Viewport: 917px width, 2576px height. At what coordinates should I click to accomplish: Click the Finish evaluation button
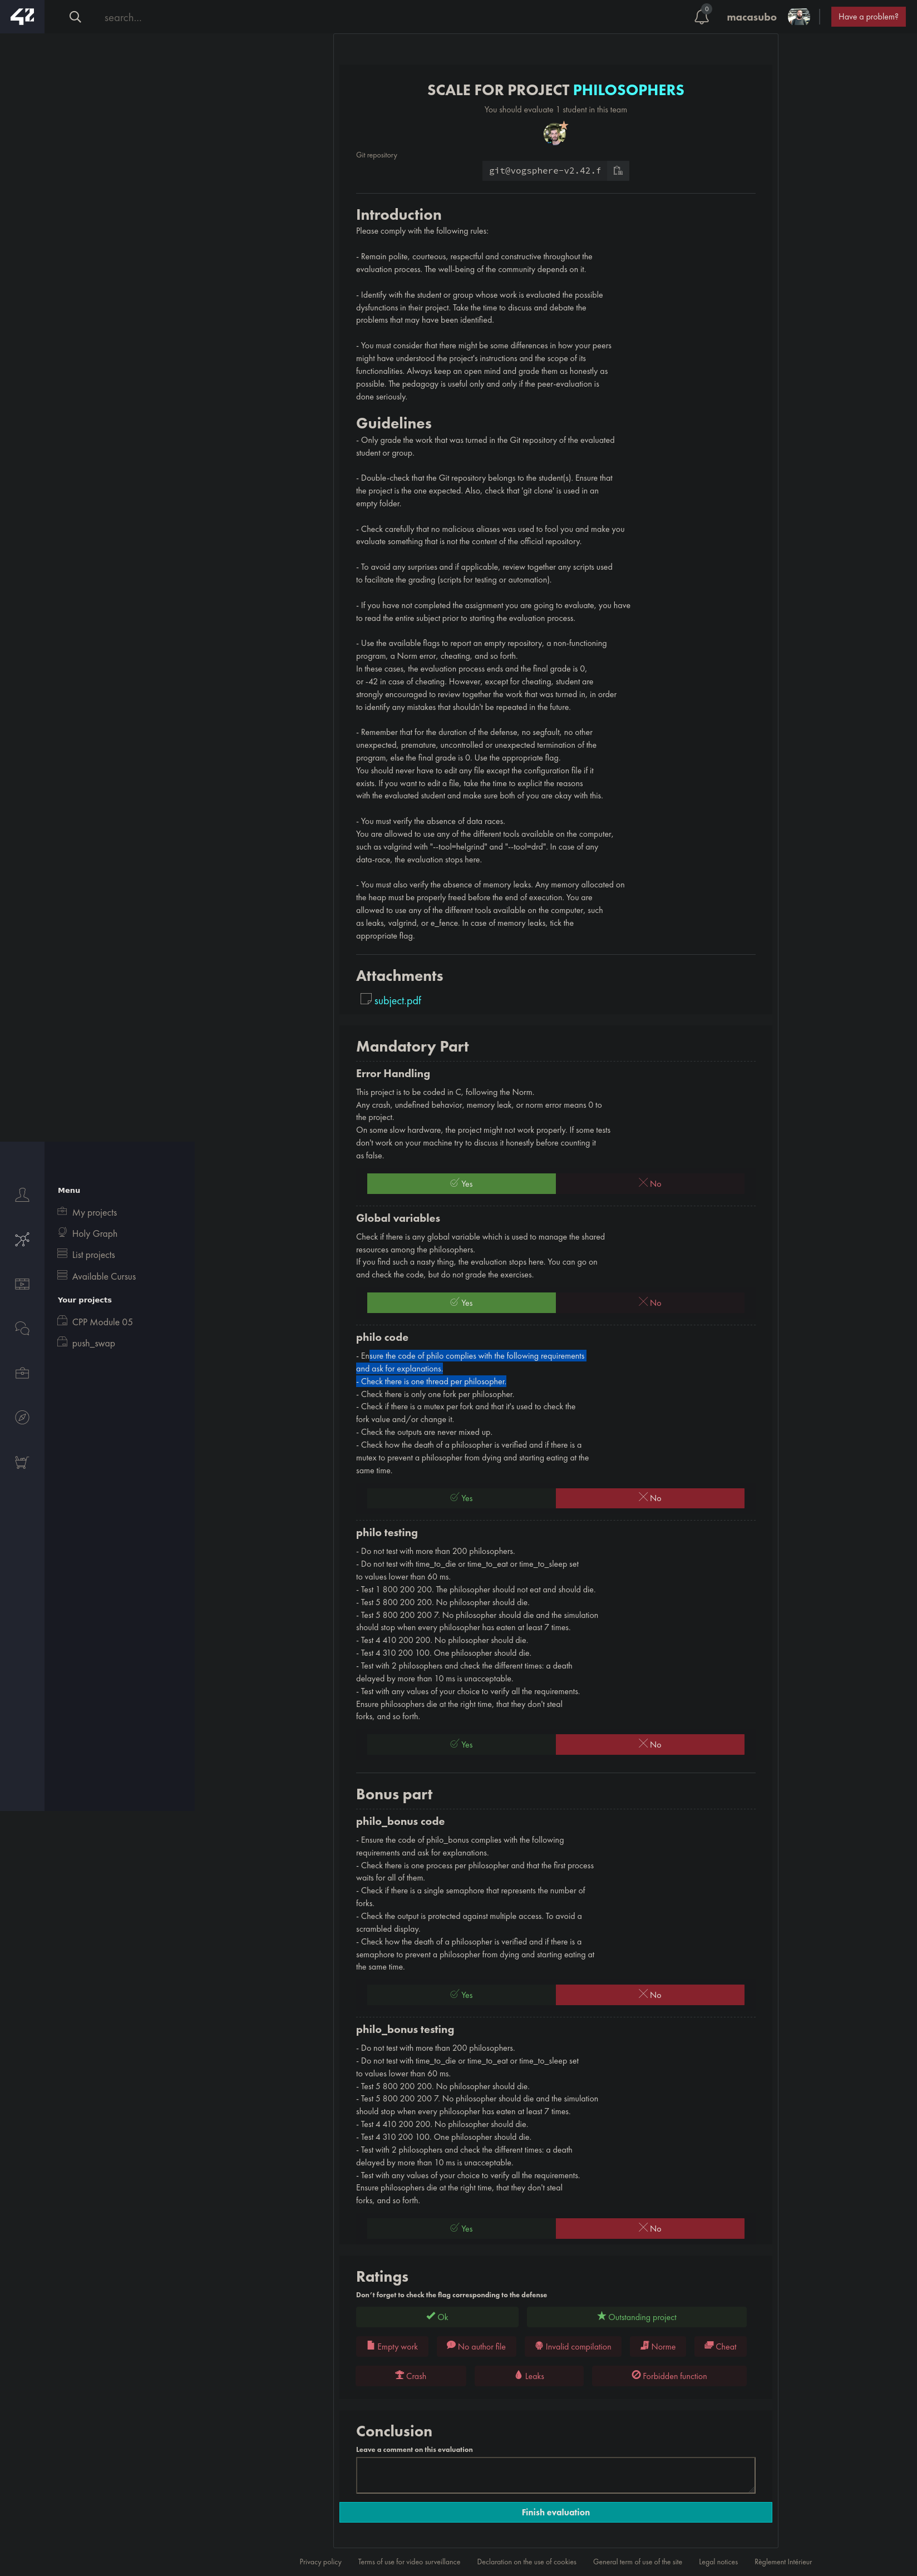555,2512
